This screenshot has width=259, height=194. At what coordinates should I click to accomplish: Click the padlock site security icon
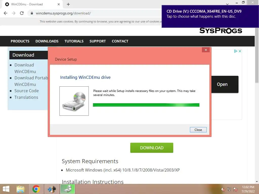coord(32,13)
